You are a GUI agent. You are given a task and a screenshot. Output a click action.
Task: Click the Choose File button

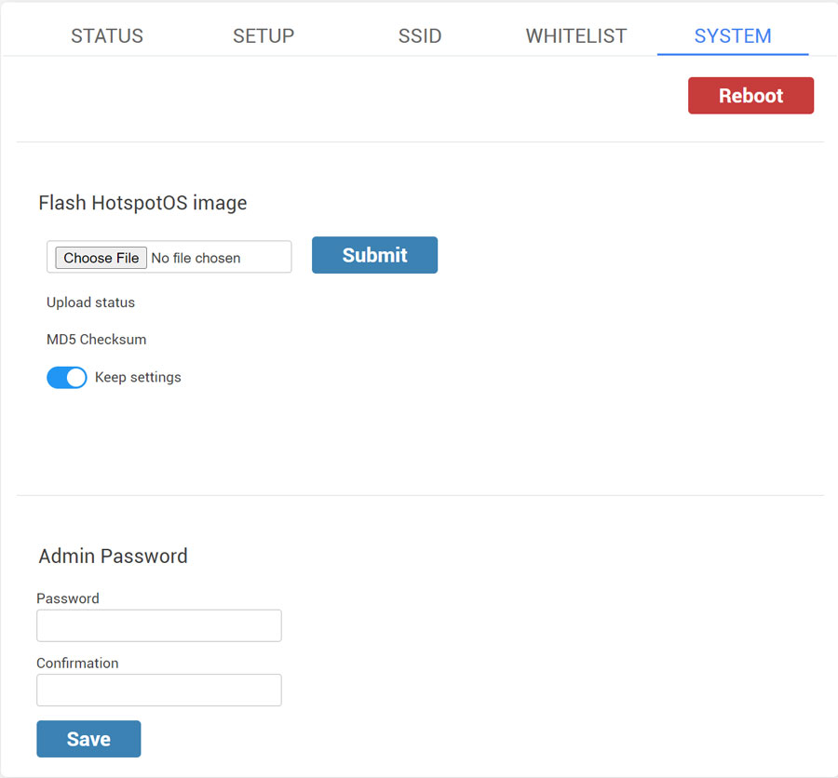point(101,258)
